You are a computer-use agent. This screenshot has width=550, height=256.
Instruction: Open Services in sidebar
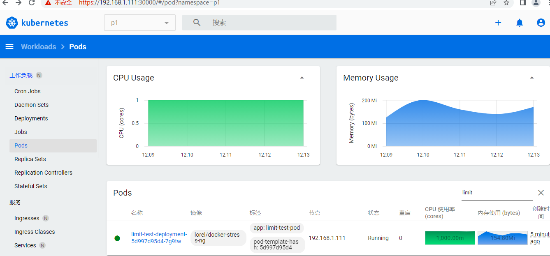click(25, 245)
